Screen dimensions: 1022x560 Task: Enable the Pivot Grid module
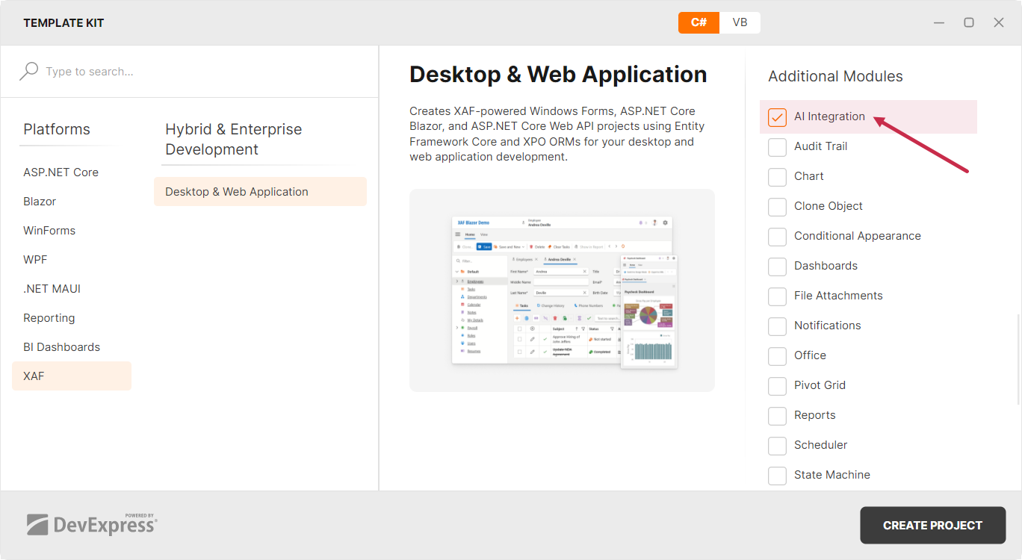pos(778,386)
